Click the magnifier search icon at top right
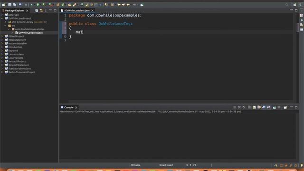This screenshot has width=304, height=171. tap(287, 5)
